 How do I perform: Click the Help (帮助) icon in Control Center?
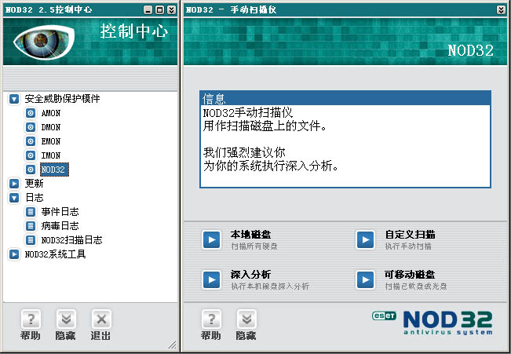coord(31,319)
